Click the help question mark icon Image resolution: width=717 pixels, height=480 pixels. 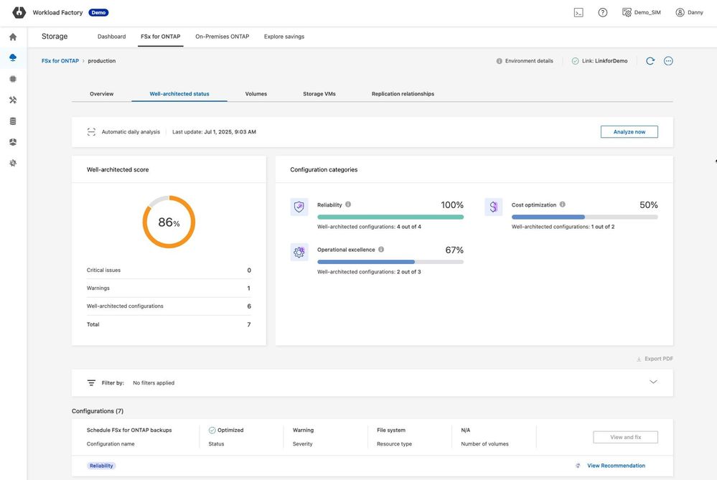[603, 12]
